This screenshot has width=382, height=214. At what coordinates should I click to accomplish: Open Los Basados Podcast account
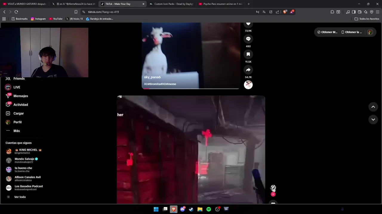point(24,188)
